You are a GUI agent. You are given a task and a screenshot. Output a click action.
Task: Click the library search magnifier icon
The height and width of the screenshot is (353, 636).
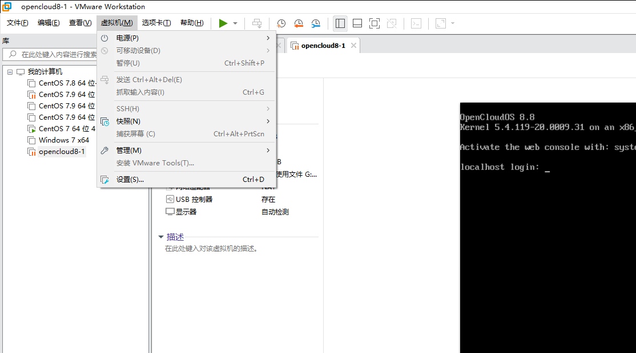(x=13, y=54)
